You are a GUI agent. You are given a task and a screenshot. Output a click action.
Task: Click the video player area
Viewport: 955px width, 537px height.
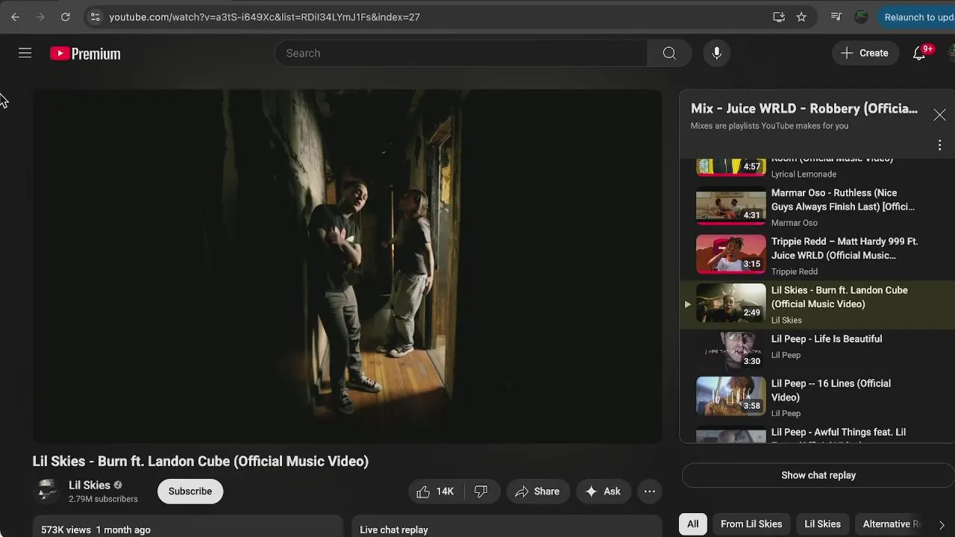tap(347, 266)
